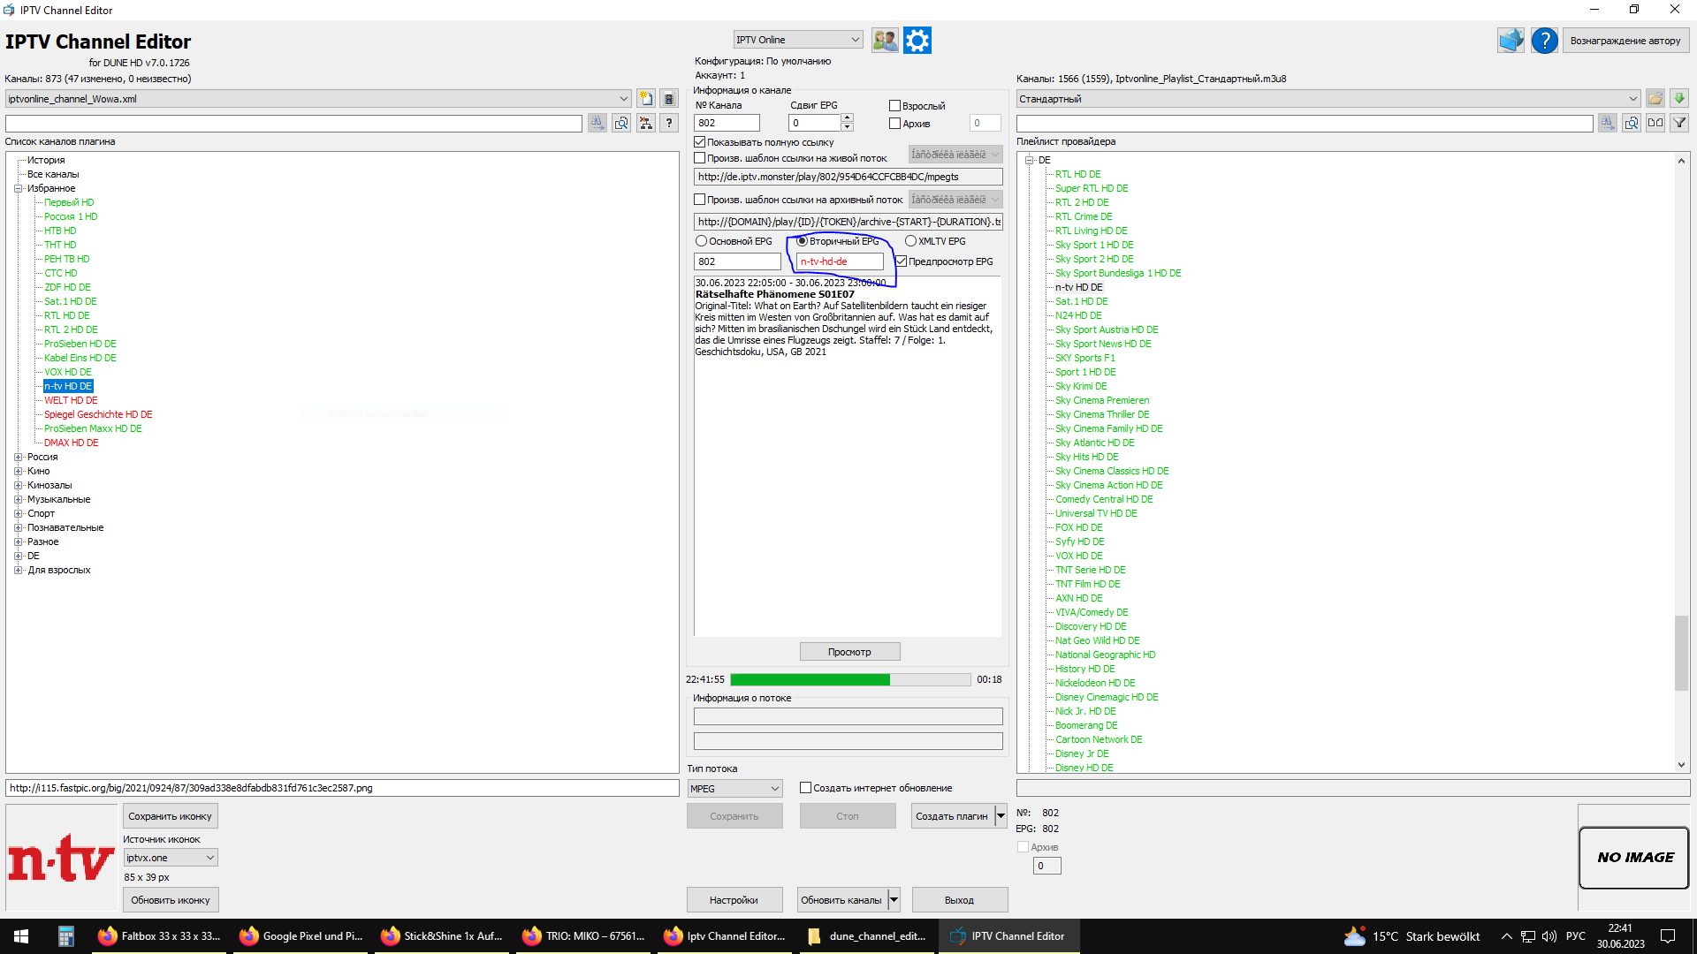Open iptvx.one icon source dropdown
Image resolution: width=1697 pixels, height=954 pixels.
tap(171, 858)
